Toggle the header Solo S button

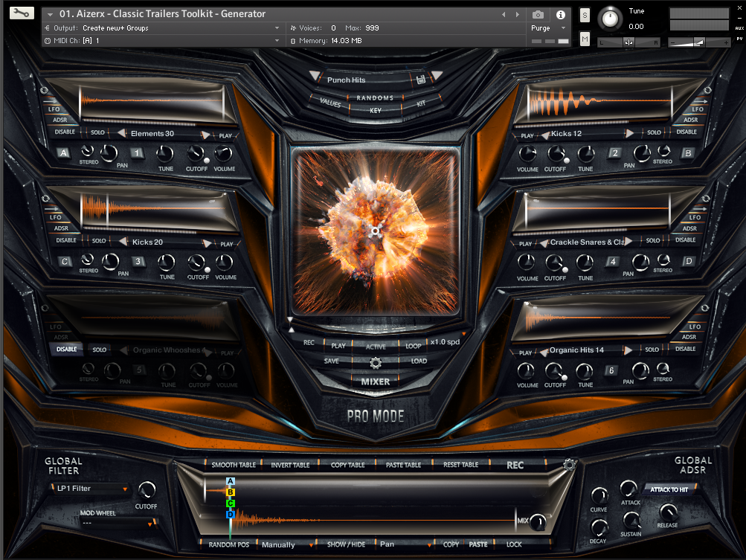pos(585,15)
